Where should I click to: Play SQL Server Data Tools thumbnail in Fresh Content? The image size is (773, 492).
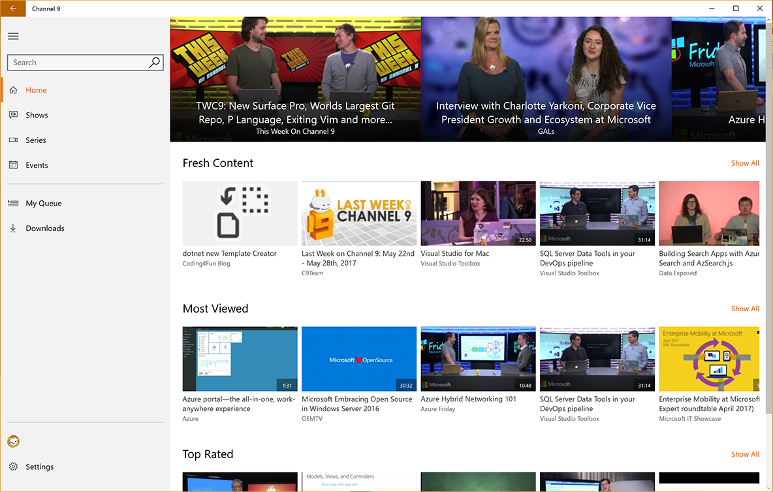pos(597,213)
